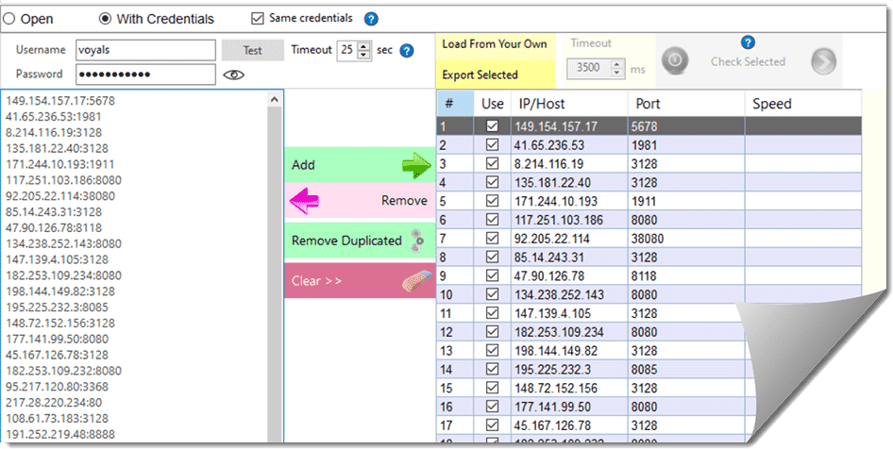Click help icon beside Timeout sec
Screen dimensions: 893x449
[x=407, y=51]
